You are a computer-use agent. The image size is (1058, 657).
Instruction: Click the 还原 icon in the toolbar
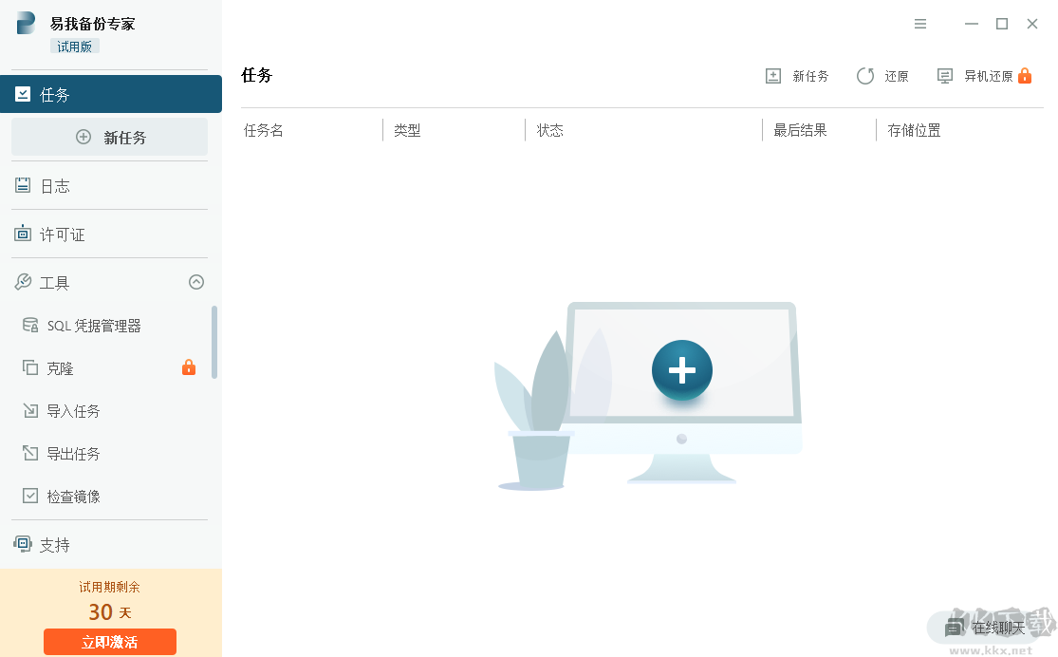pos(882,75)
